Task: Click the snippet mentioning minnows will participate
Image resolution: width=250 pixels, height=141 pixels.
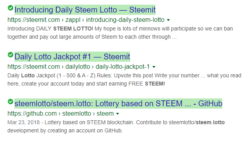Action: [x=120, y=33]
